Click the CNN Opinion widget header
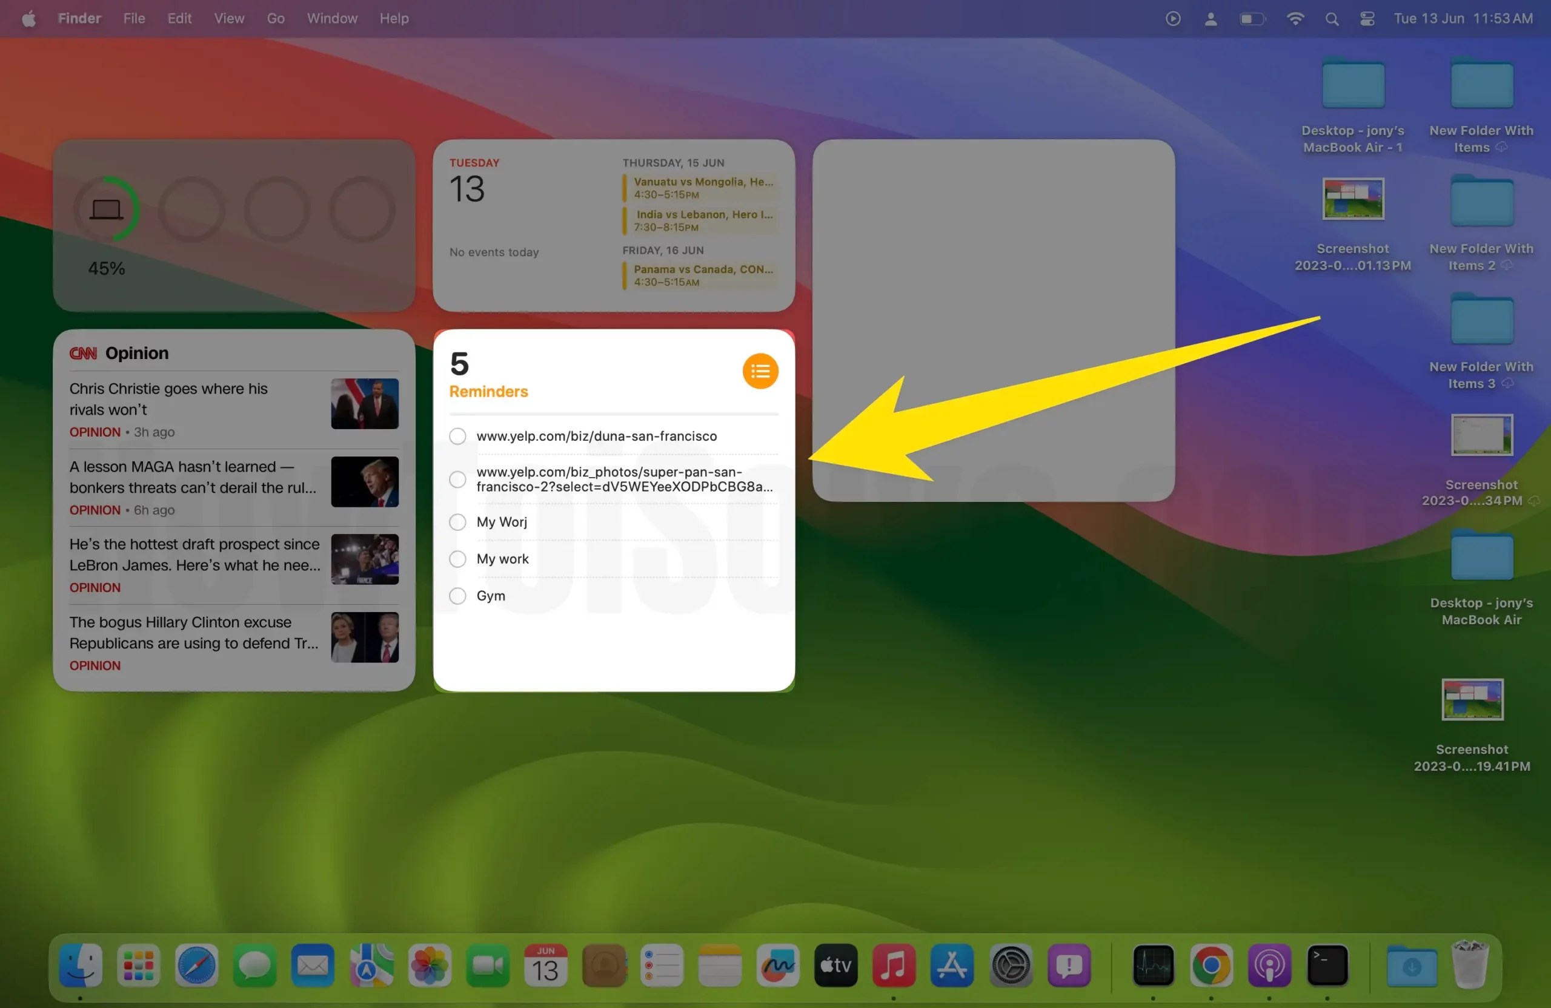This screenshot has height=1008, width=1551. [119, 353]
